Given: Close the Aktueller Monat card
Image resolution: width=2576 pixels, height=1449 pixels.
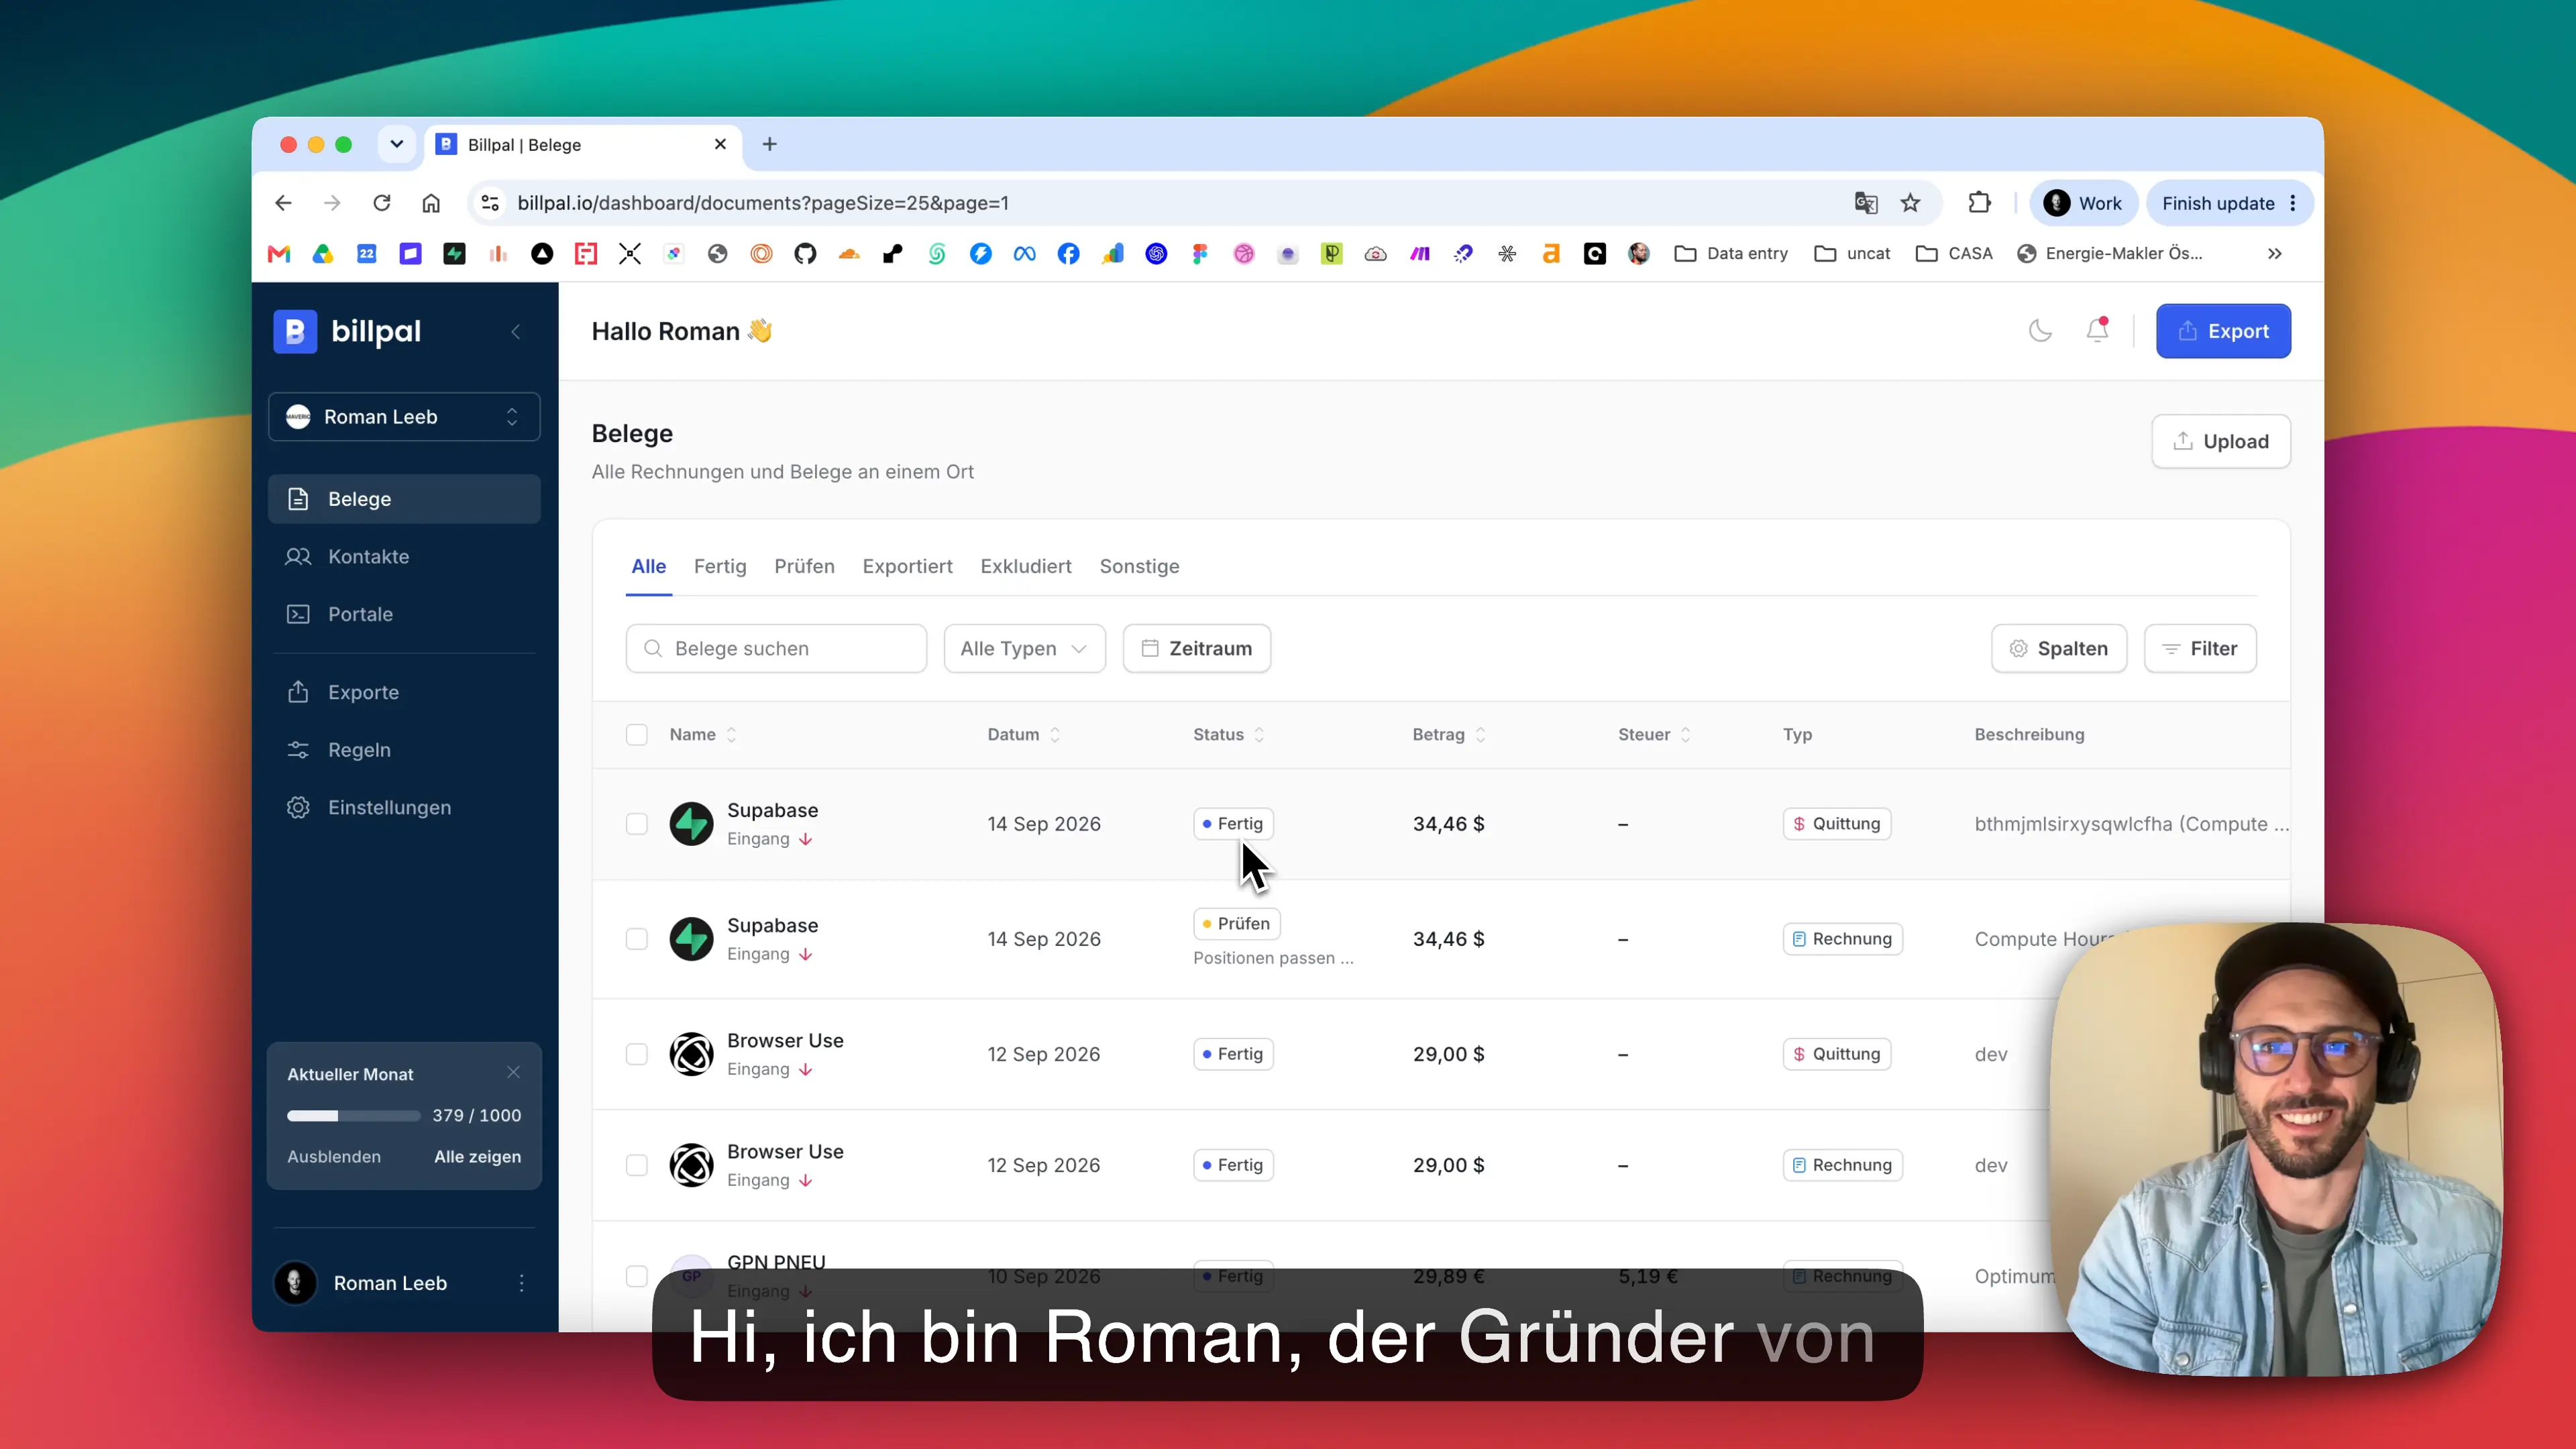Looking at the screenshot, I should 513,1072.
